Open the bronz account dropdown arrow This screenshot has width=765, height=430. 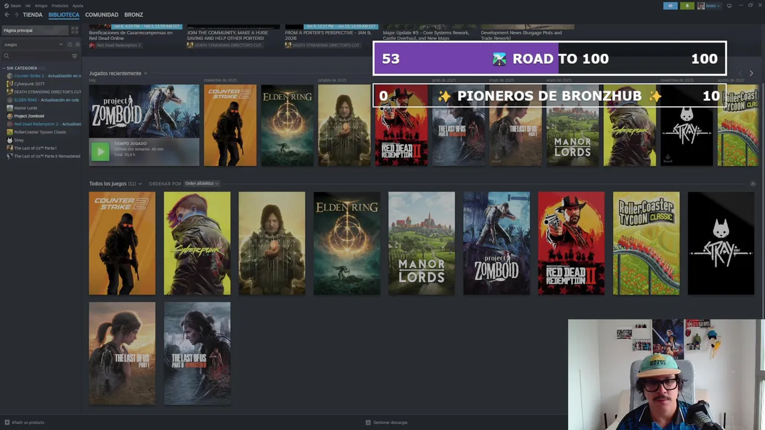(718, 6)
